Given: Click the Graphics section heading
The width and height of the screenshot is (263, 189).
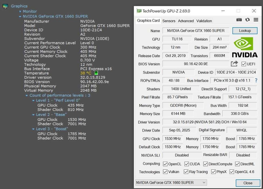Looking at the screenshot, I should pyautogui.click(x=19, y=6).
